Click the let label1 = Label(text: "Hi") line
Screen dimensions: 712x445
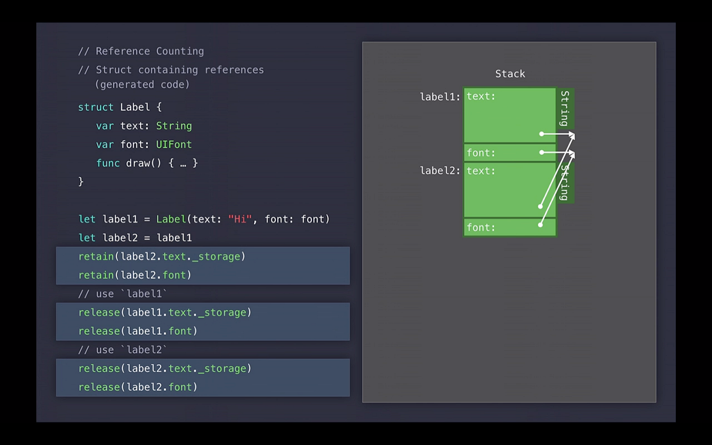tap(204, 219)
